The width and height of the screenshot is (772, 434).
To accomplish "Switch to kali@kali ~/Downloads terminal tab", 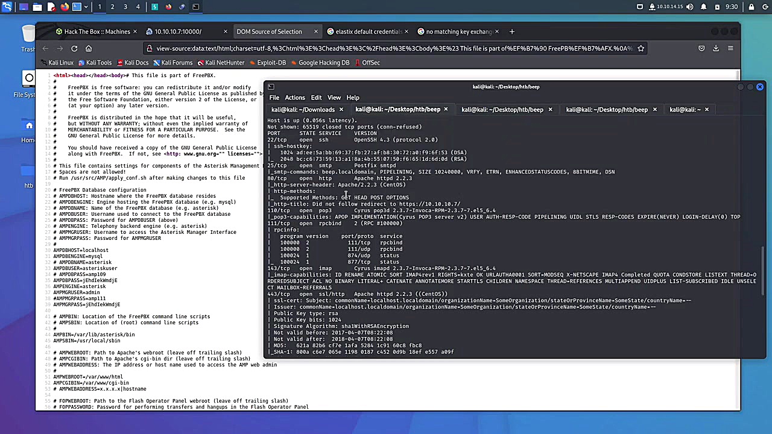I will point(302,110).
